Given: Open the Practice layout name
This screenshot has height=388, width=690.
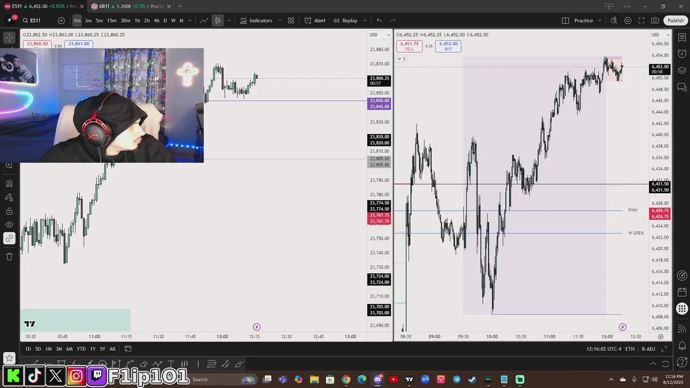Looking at the screenshot, I should (x=584, y=20).
